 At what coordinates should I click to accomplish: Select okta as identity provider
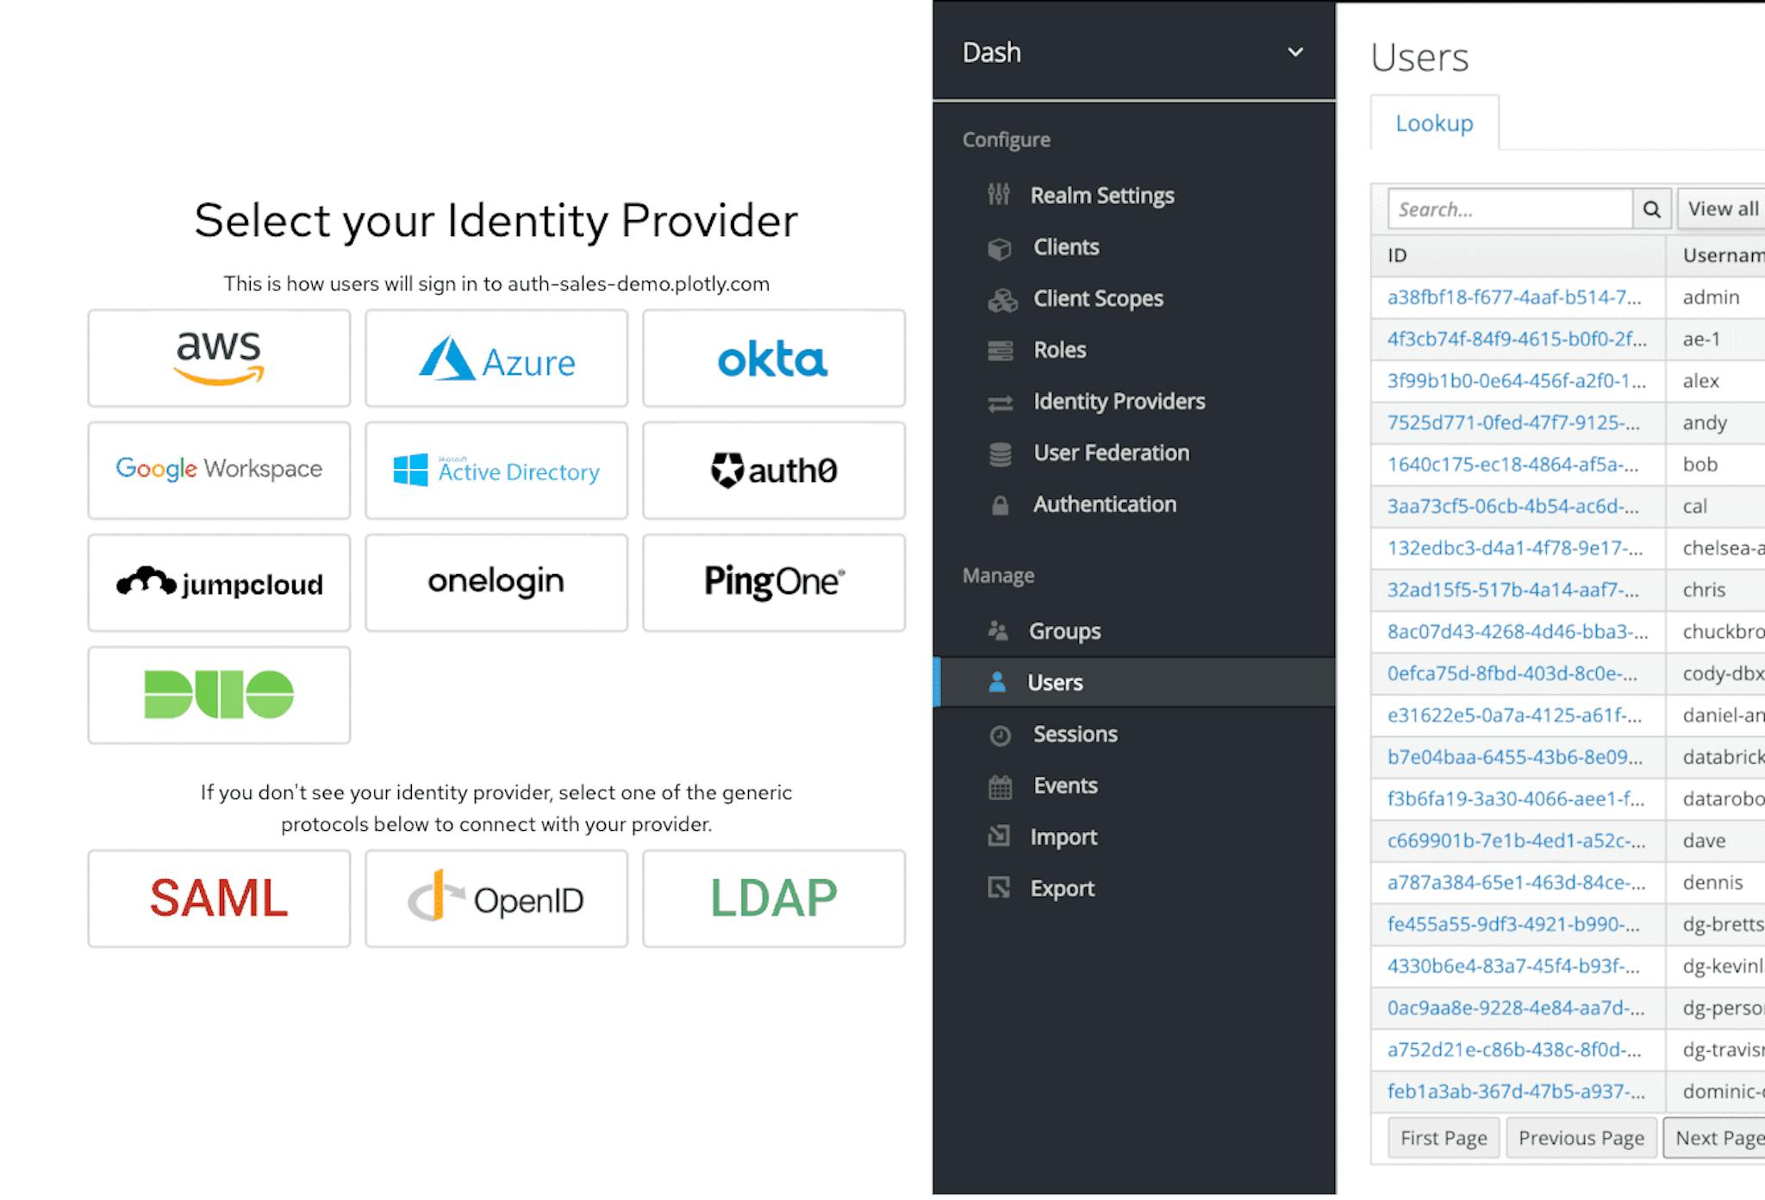772,358
